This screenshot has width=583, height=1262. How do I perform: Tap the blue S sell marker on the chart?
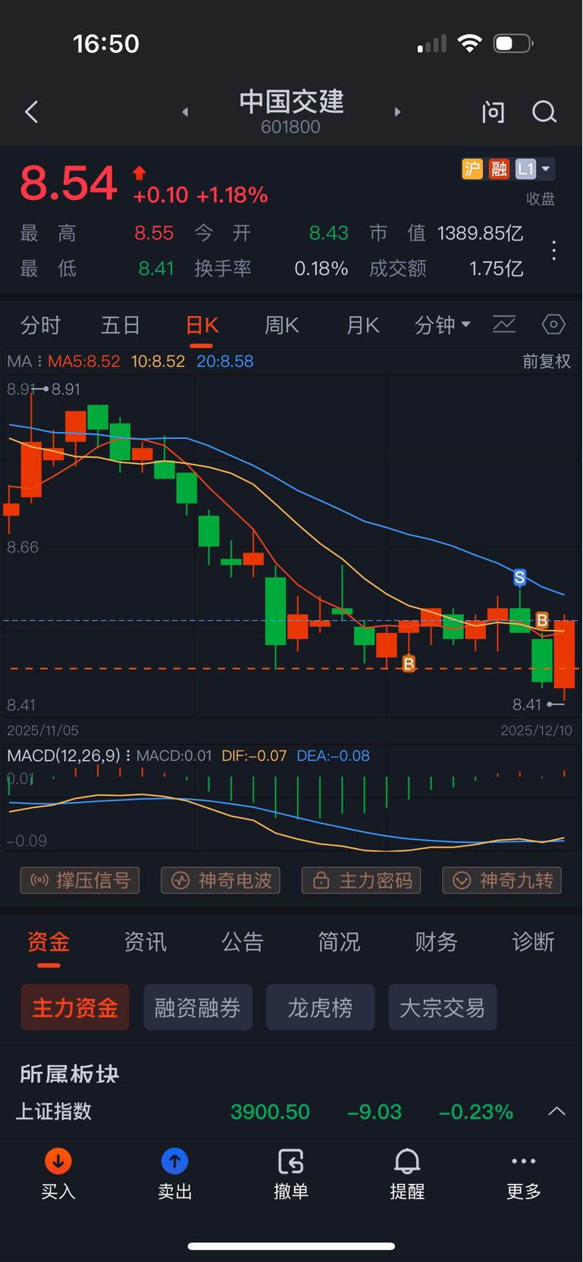click(x=519, y=578)
